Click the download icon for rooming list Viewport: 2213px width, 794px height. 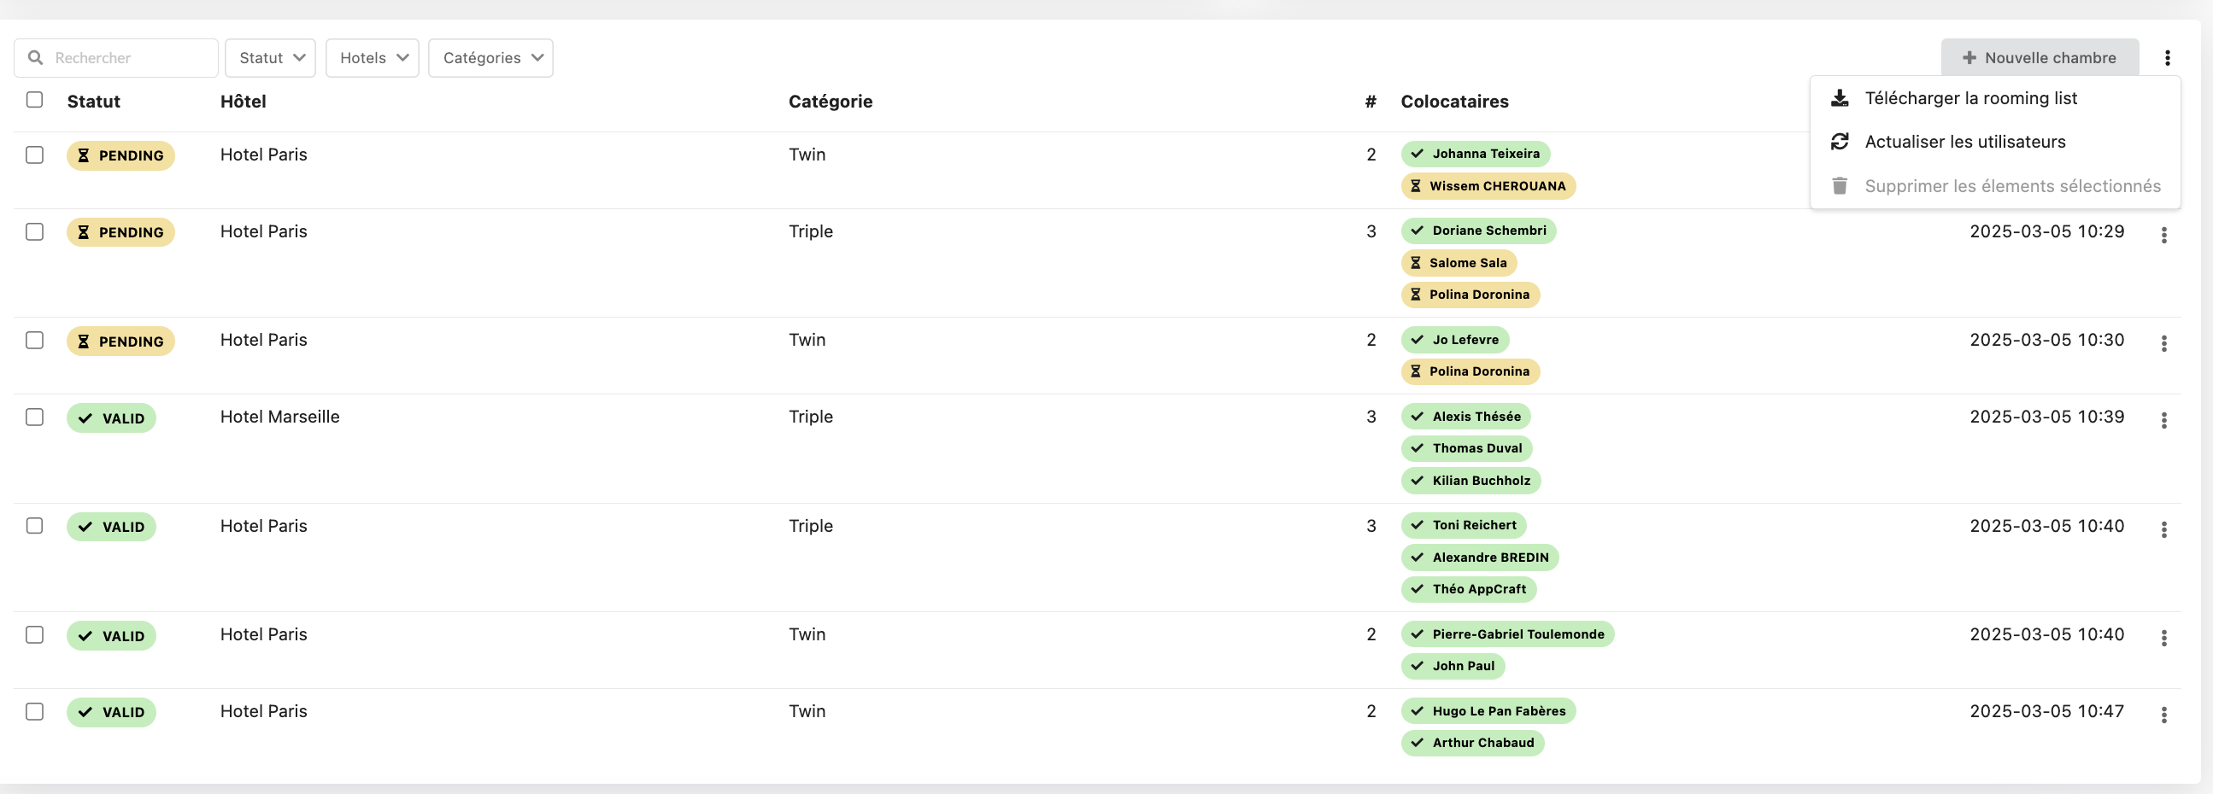coord(1840,99)
